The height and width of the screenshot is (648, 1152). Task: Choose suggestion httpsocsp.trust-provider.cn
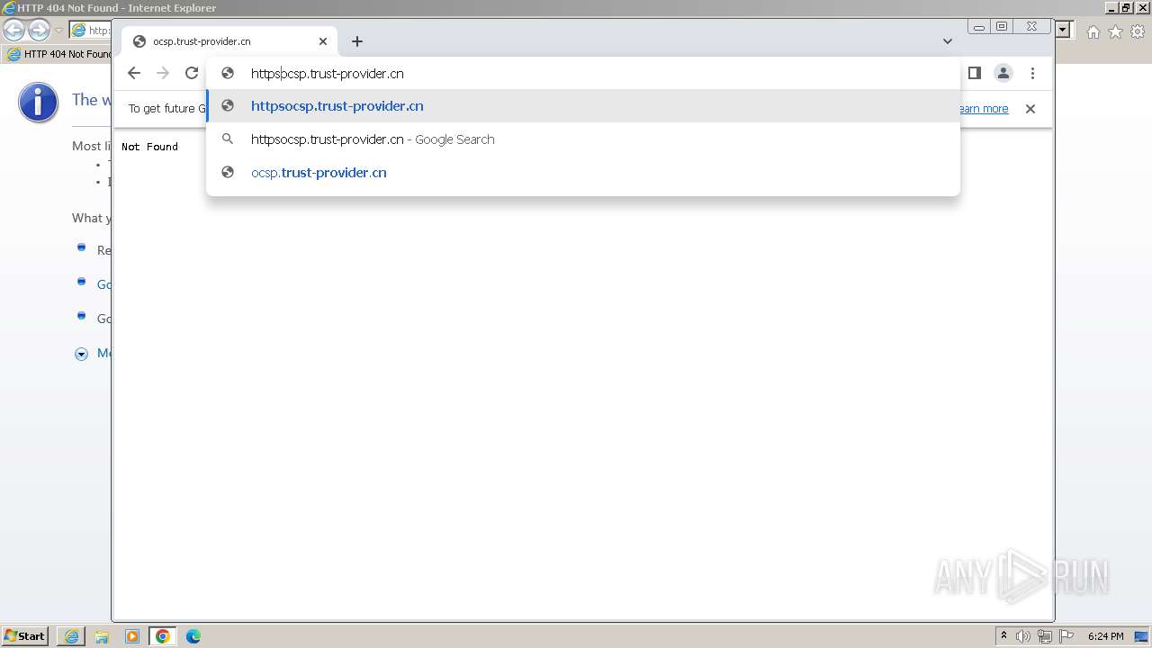583,106
